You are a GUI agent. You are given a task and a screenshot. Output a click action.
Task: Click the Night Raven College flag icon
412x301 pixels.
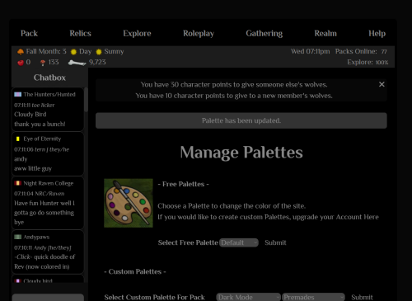point(18,183)
